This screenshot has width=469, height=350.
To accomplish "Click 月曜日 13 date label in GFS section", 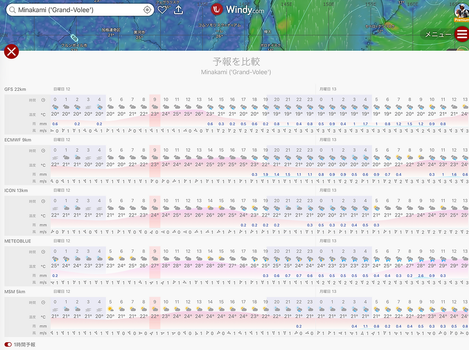I will [x=328, y=89].
